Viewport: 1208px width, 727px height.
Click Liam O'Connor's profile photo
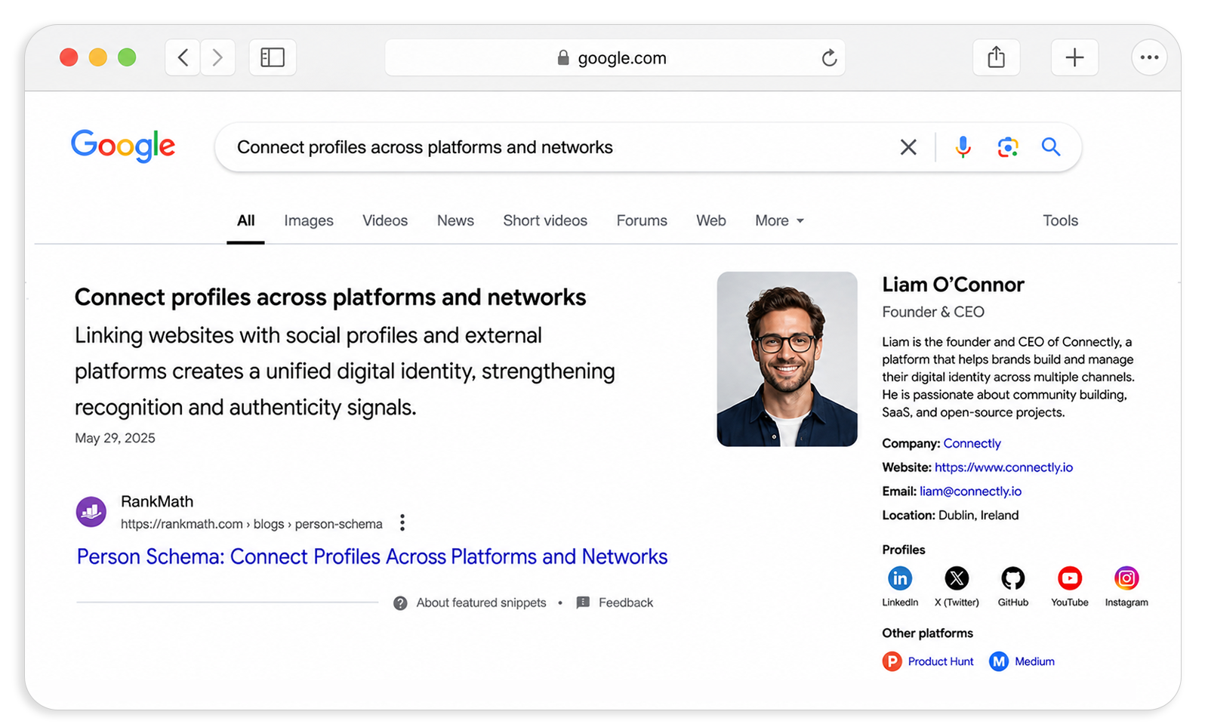[x=787, y=359]
